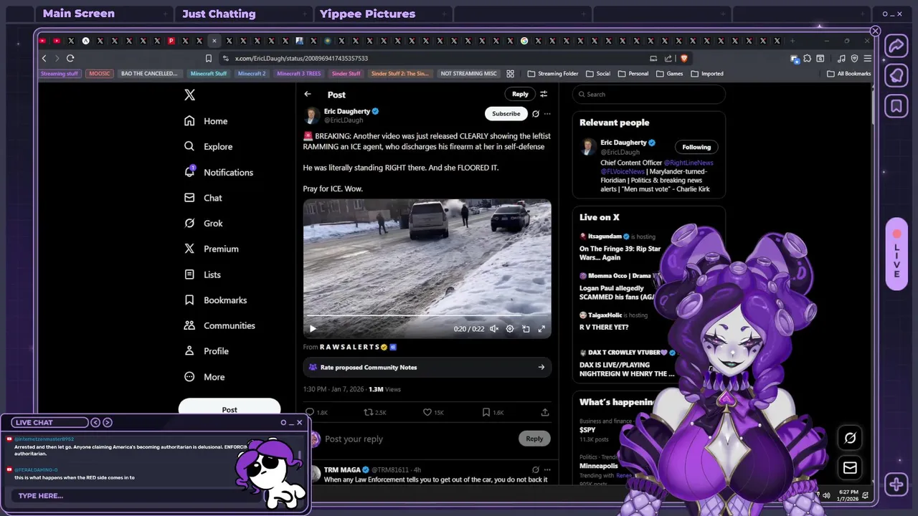Click previous arrow in the Live Chat panel

pyautogui.click(x=95, y=422)
